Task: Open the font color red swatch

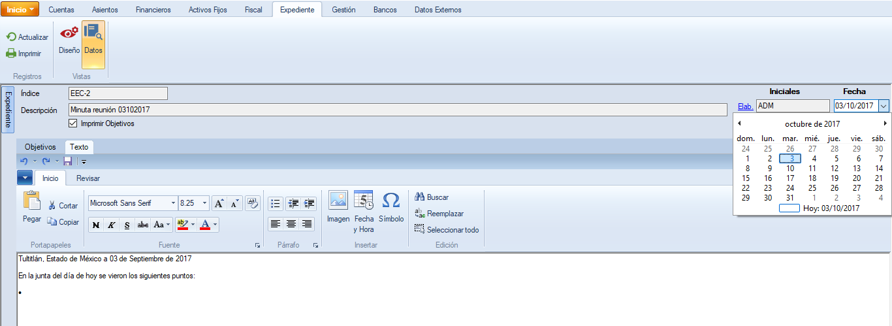Action: pos(205,225)
